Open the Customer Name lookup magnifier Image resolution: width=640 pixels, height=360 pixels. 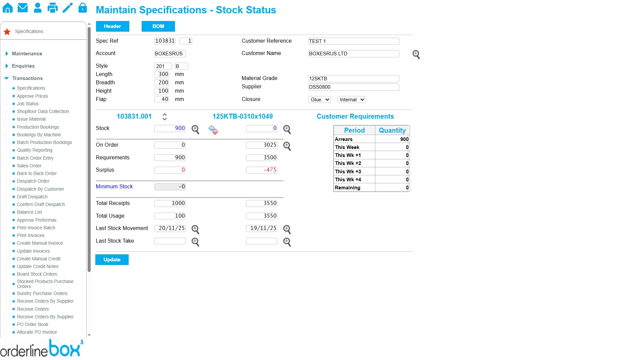[416, 54]
